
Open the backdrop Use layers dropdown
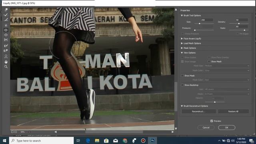227,89
